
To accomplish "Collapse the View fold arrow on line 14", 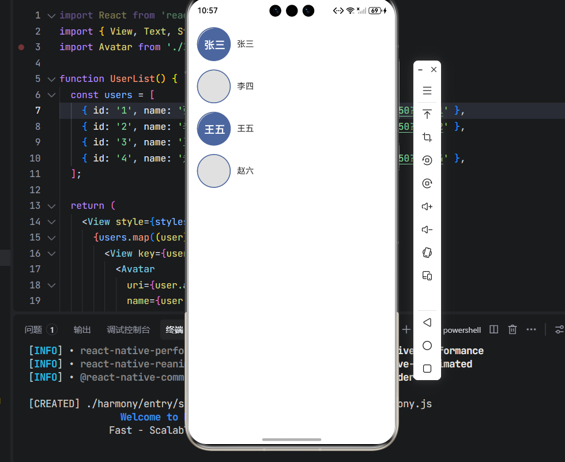I will point(51,222).
